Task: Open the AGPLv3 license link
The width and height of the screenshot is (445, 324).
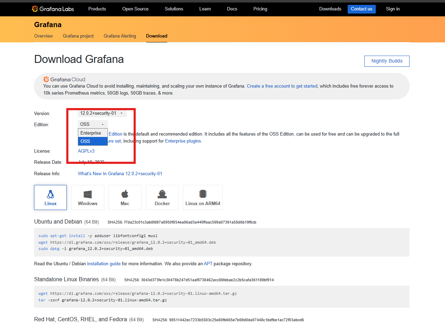Action: click(x=86, y=151)
